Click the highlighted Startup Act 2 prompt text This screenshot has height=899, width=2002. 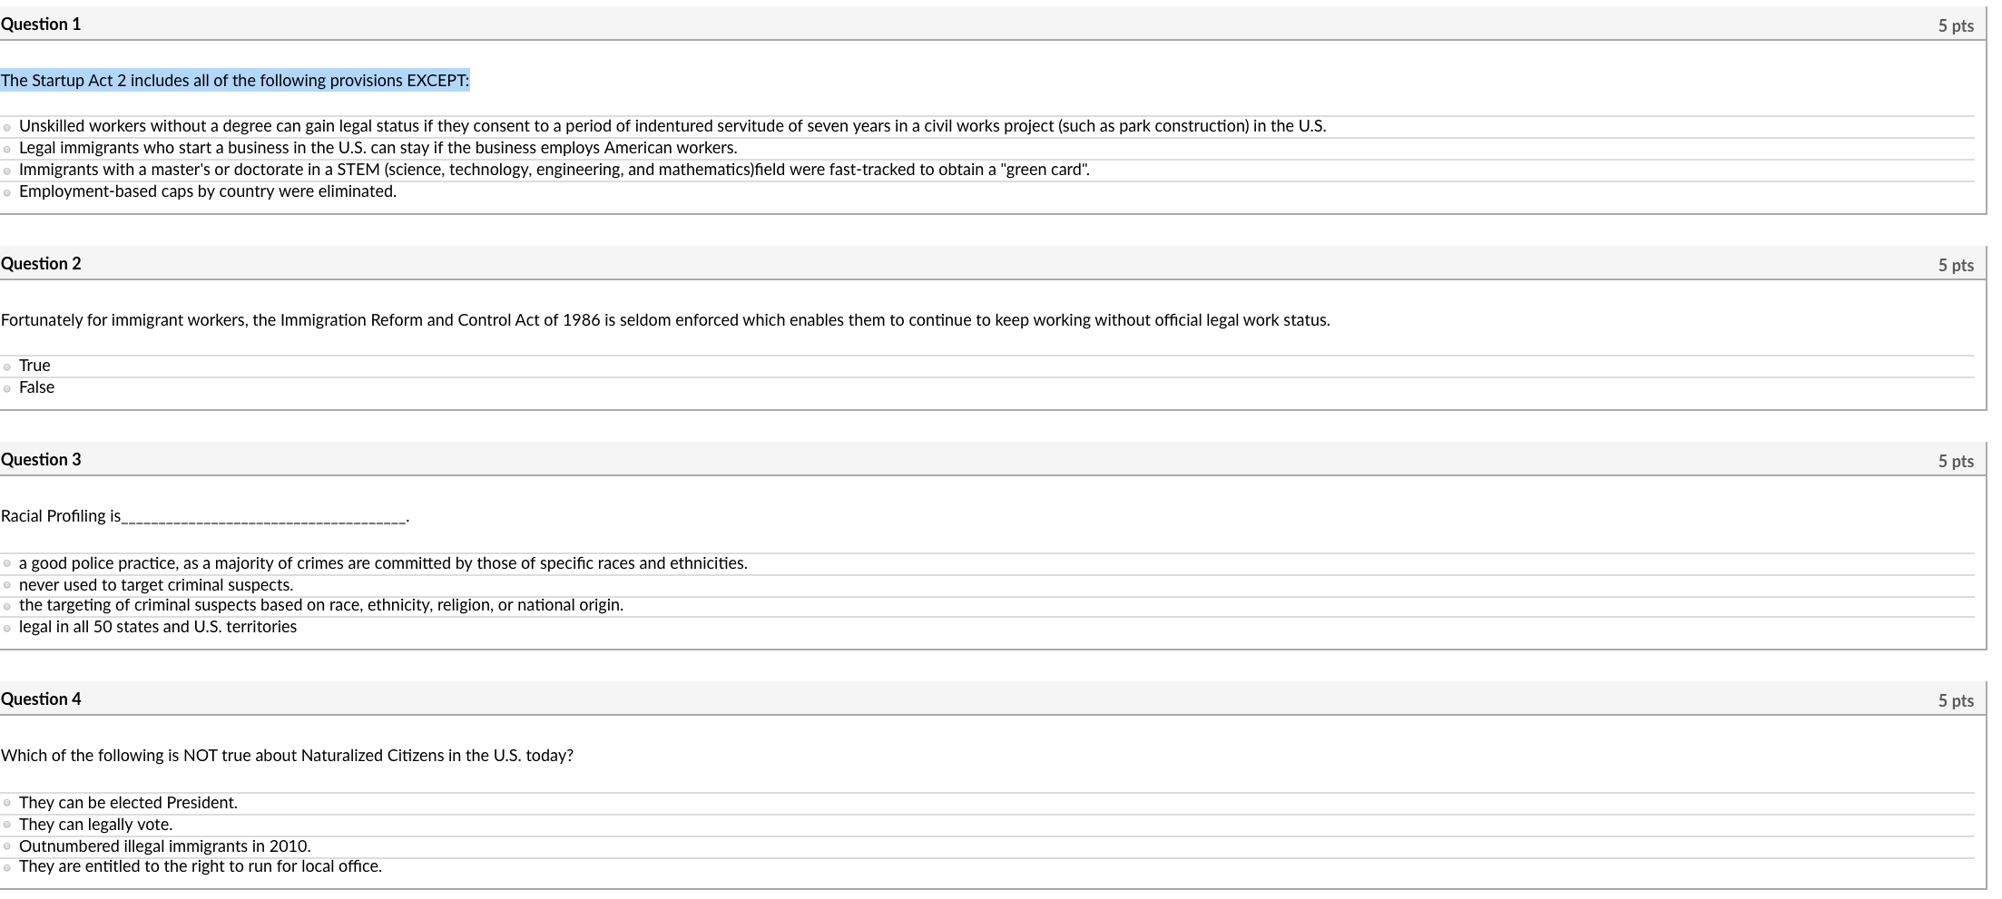click(236, 80)
